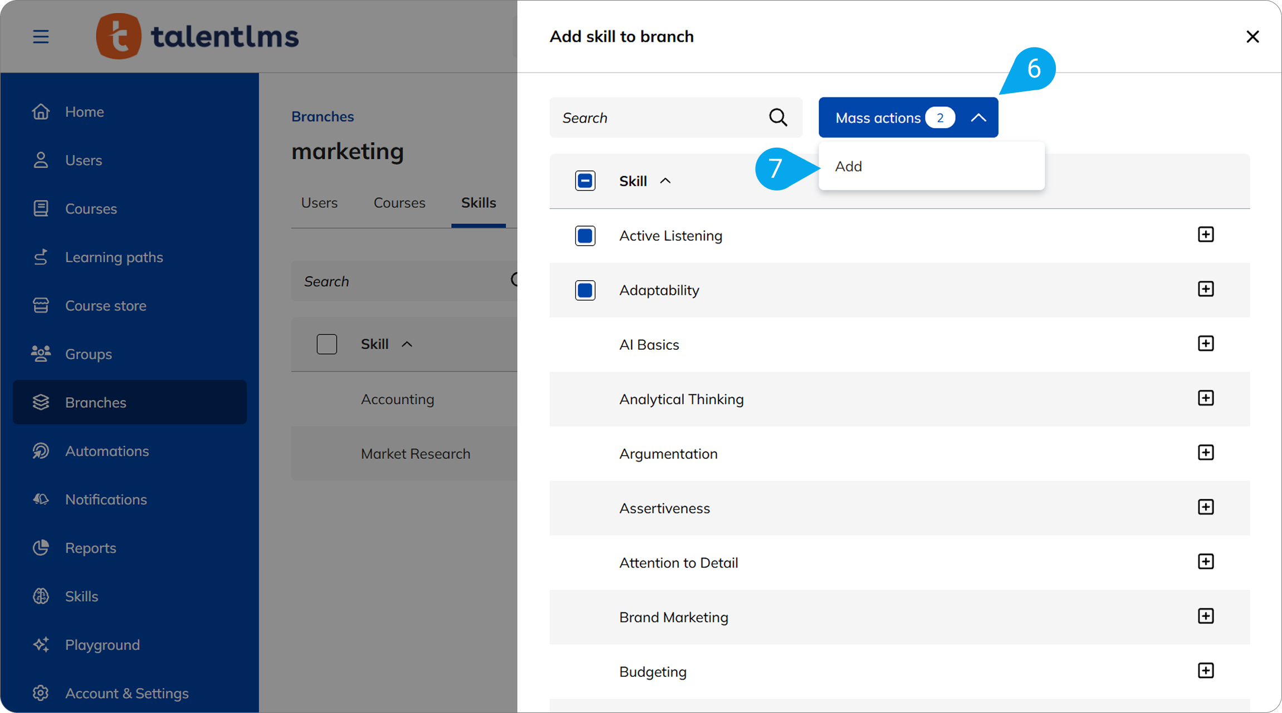Open Course store from the sidebar

[130, 305]
